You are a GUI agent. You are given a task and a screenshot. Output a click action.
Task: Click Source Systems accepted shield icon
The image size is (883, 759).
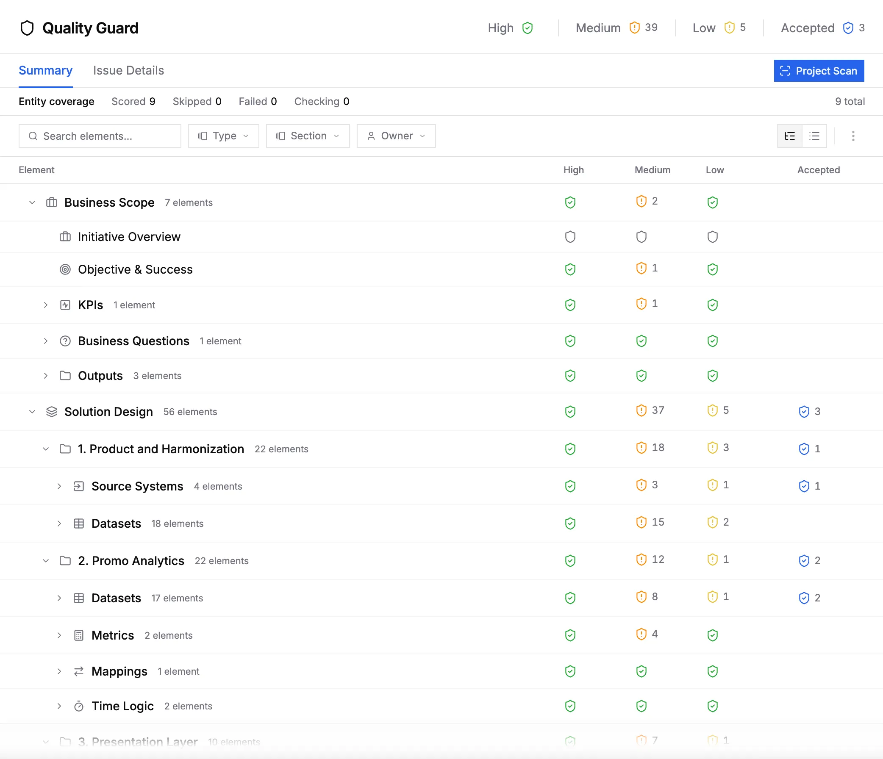804,486
